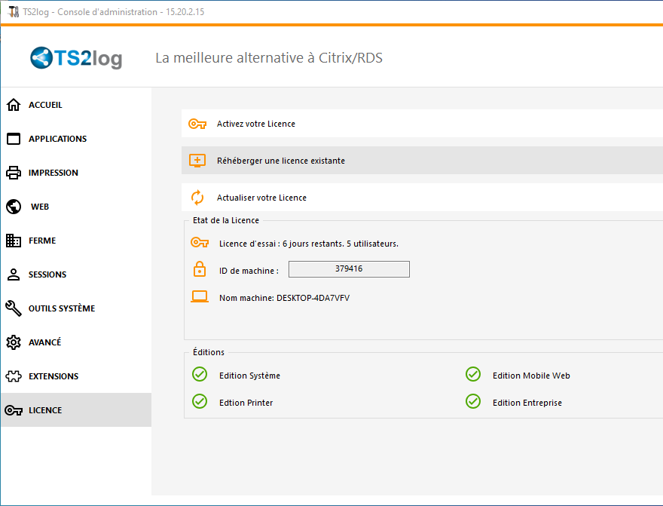Click the Edition Mobile Web label
663x506 pixels.
[531, 376]
